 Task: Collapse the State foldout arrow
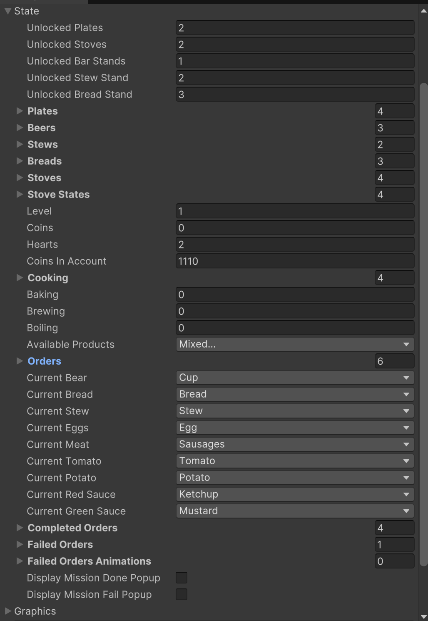7,11
